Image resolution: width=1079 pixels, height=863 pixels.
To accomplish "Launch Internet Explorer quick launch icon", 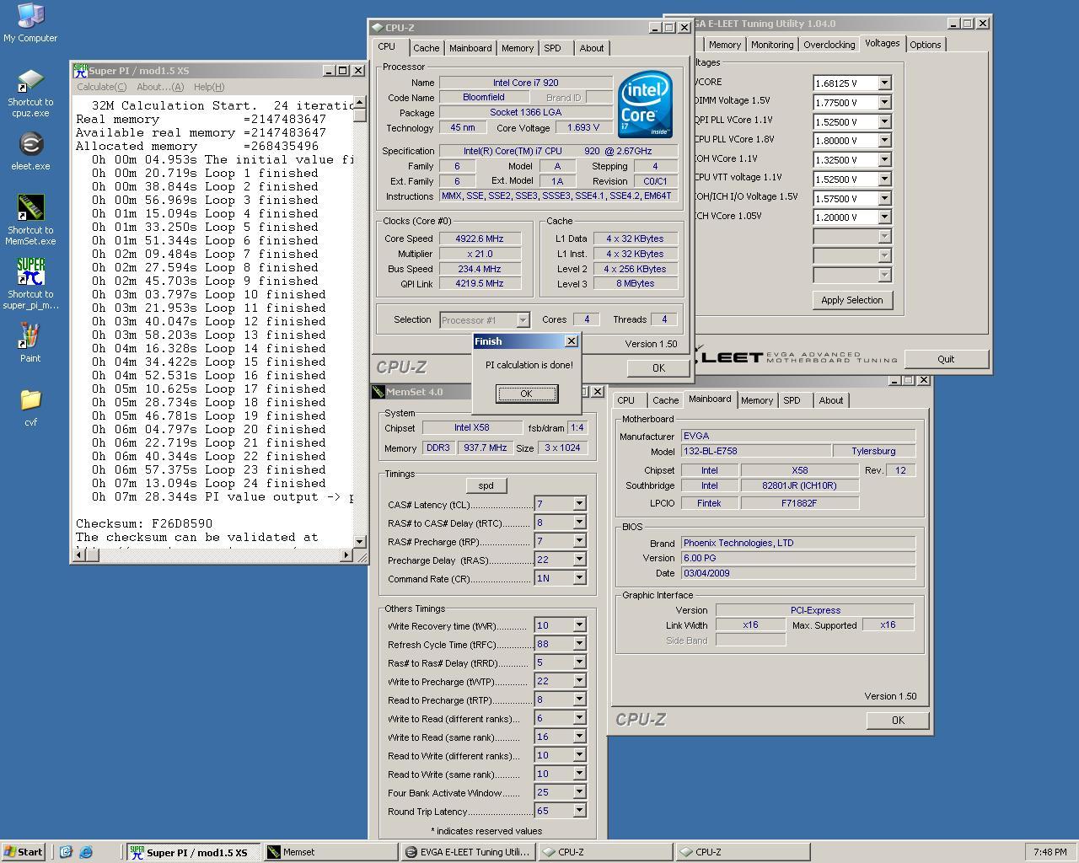I will click(85, 852).
